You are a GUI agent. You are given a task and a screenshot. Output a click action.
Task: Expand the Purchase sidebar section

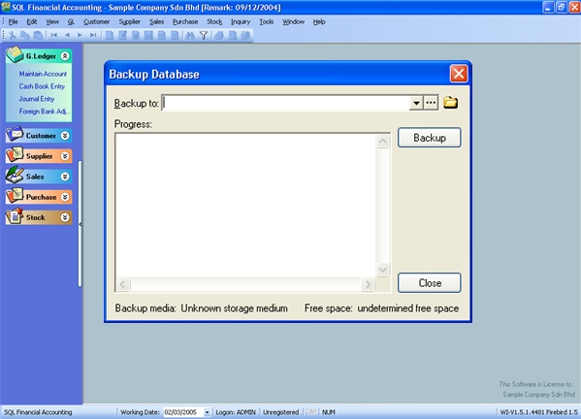tap(65, 197)
